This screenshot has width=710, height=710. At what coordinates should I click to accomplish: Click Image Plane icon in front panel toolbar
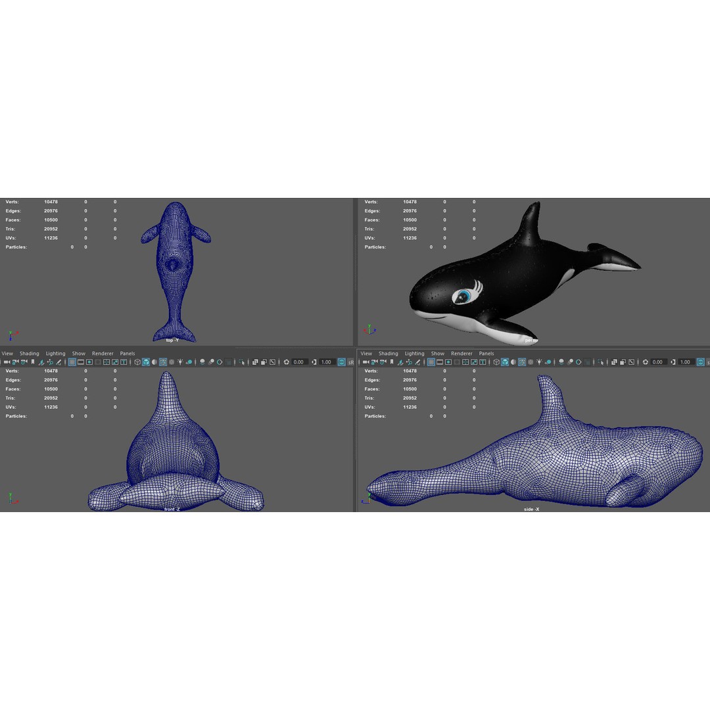tap(41, 362)
